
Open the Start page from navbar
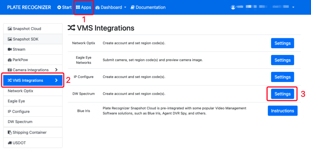coord(64,7)
